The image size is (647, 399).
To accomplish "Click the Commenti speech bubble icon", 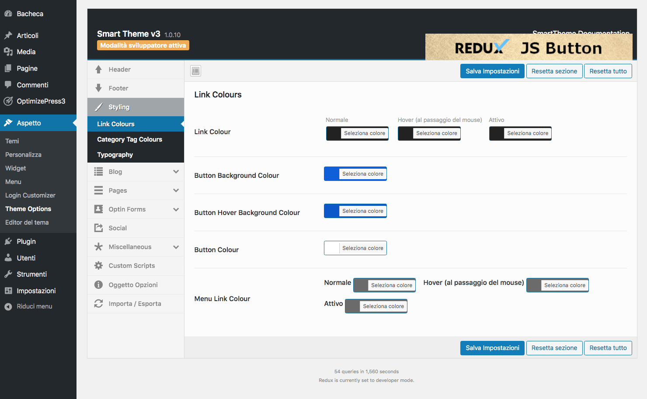I will (x=8, y=85).
